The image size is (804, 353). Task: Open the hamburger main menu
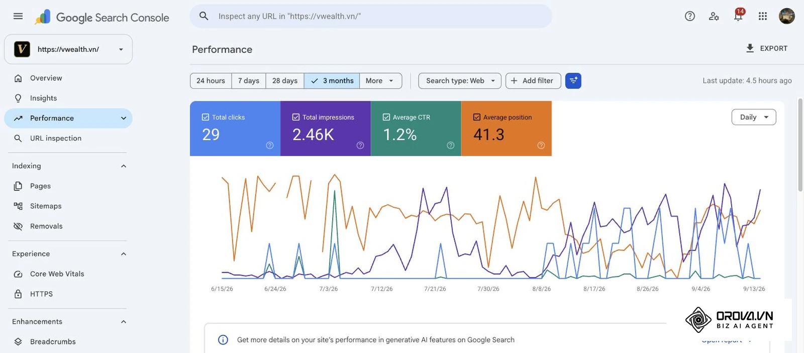18,16
